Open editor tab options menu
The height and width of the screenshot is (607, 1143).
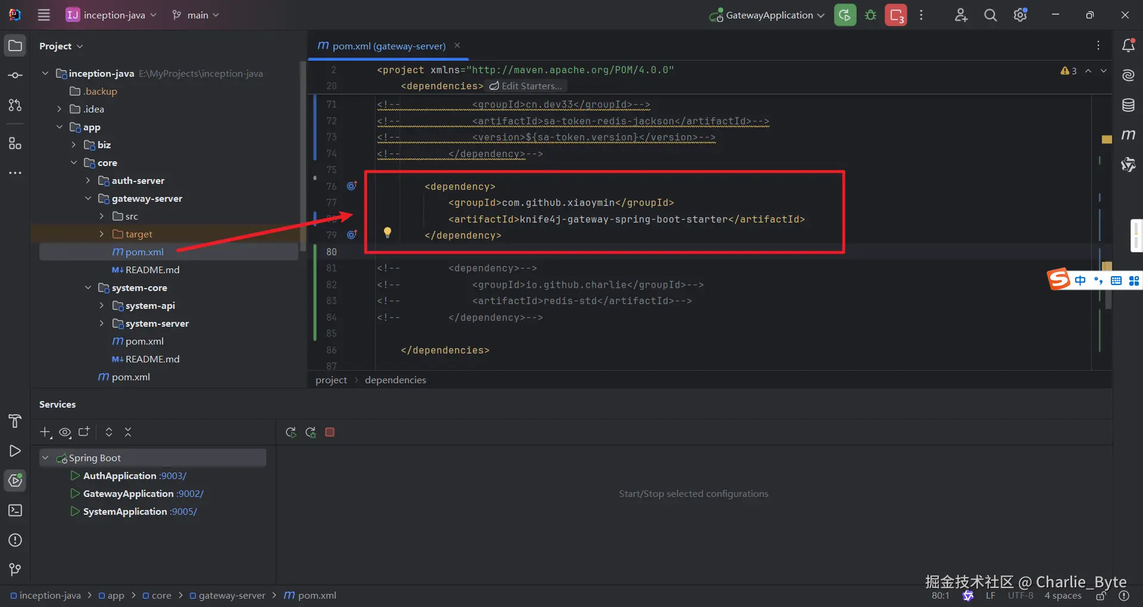[x=1098, y=45]
